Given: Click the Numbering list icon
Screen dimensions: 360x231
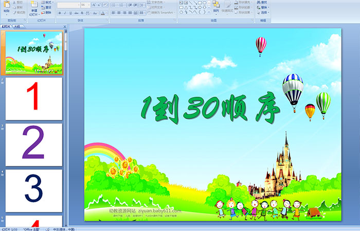Looking at the screenshot, I should (x=121, y=5).
